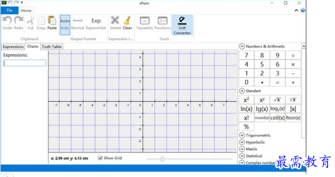Insert the ceil(x) function

278,118
